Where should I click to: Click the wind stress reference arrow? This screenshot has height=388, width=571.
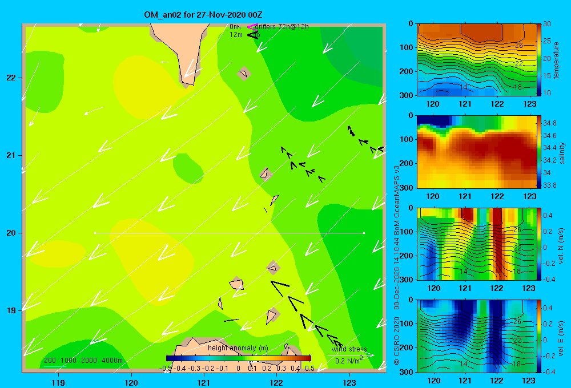coord(351,355)
